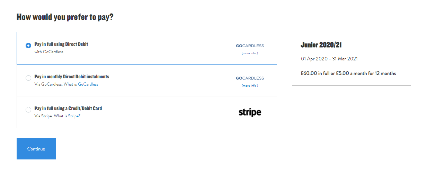Choose monthly Direct Debit instalments radio button

pyautogui.click(x=28, y=78)
